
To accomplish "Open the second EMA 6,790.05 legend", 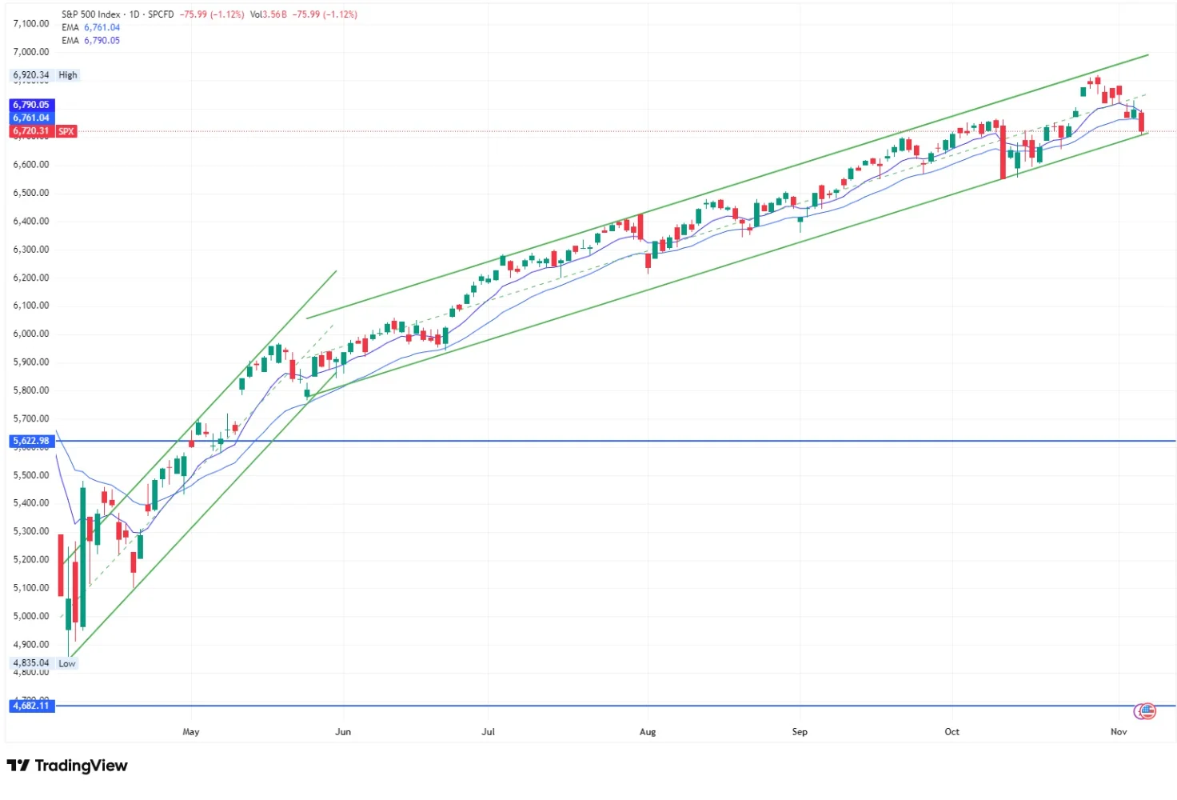I will 90,40.
